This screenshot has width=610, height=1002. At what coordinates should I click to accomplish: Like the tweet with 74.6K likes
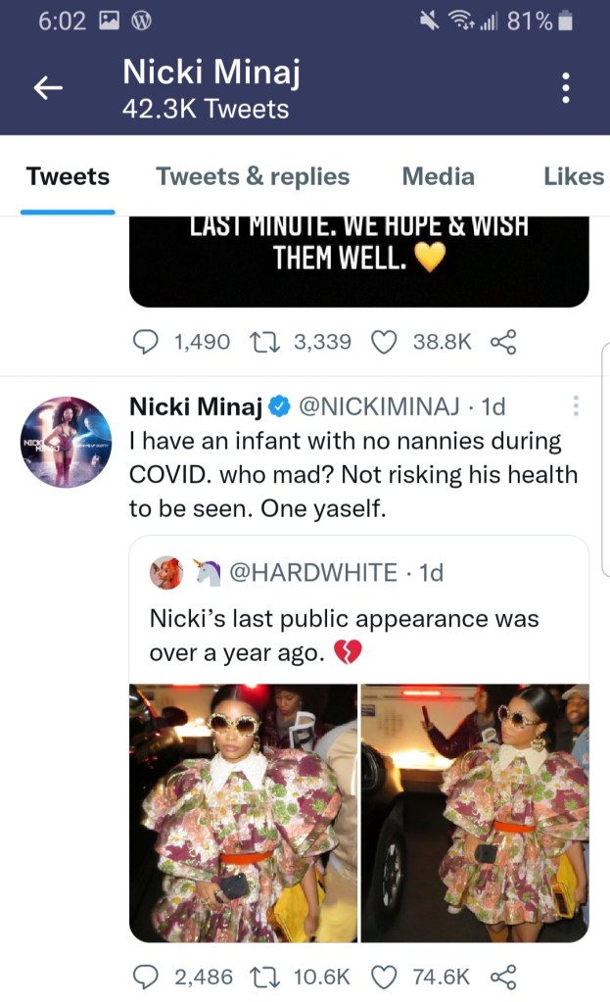386,976
